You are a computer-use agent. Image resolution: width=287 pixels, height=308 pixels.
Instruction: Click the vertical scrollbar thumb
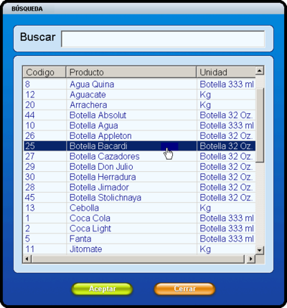(x=260, y=125)
